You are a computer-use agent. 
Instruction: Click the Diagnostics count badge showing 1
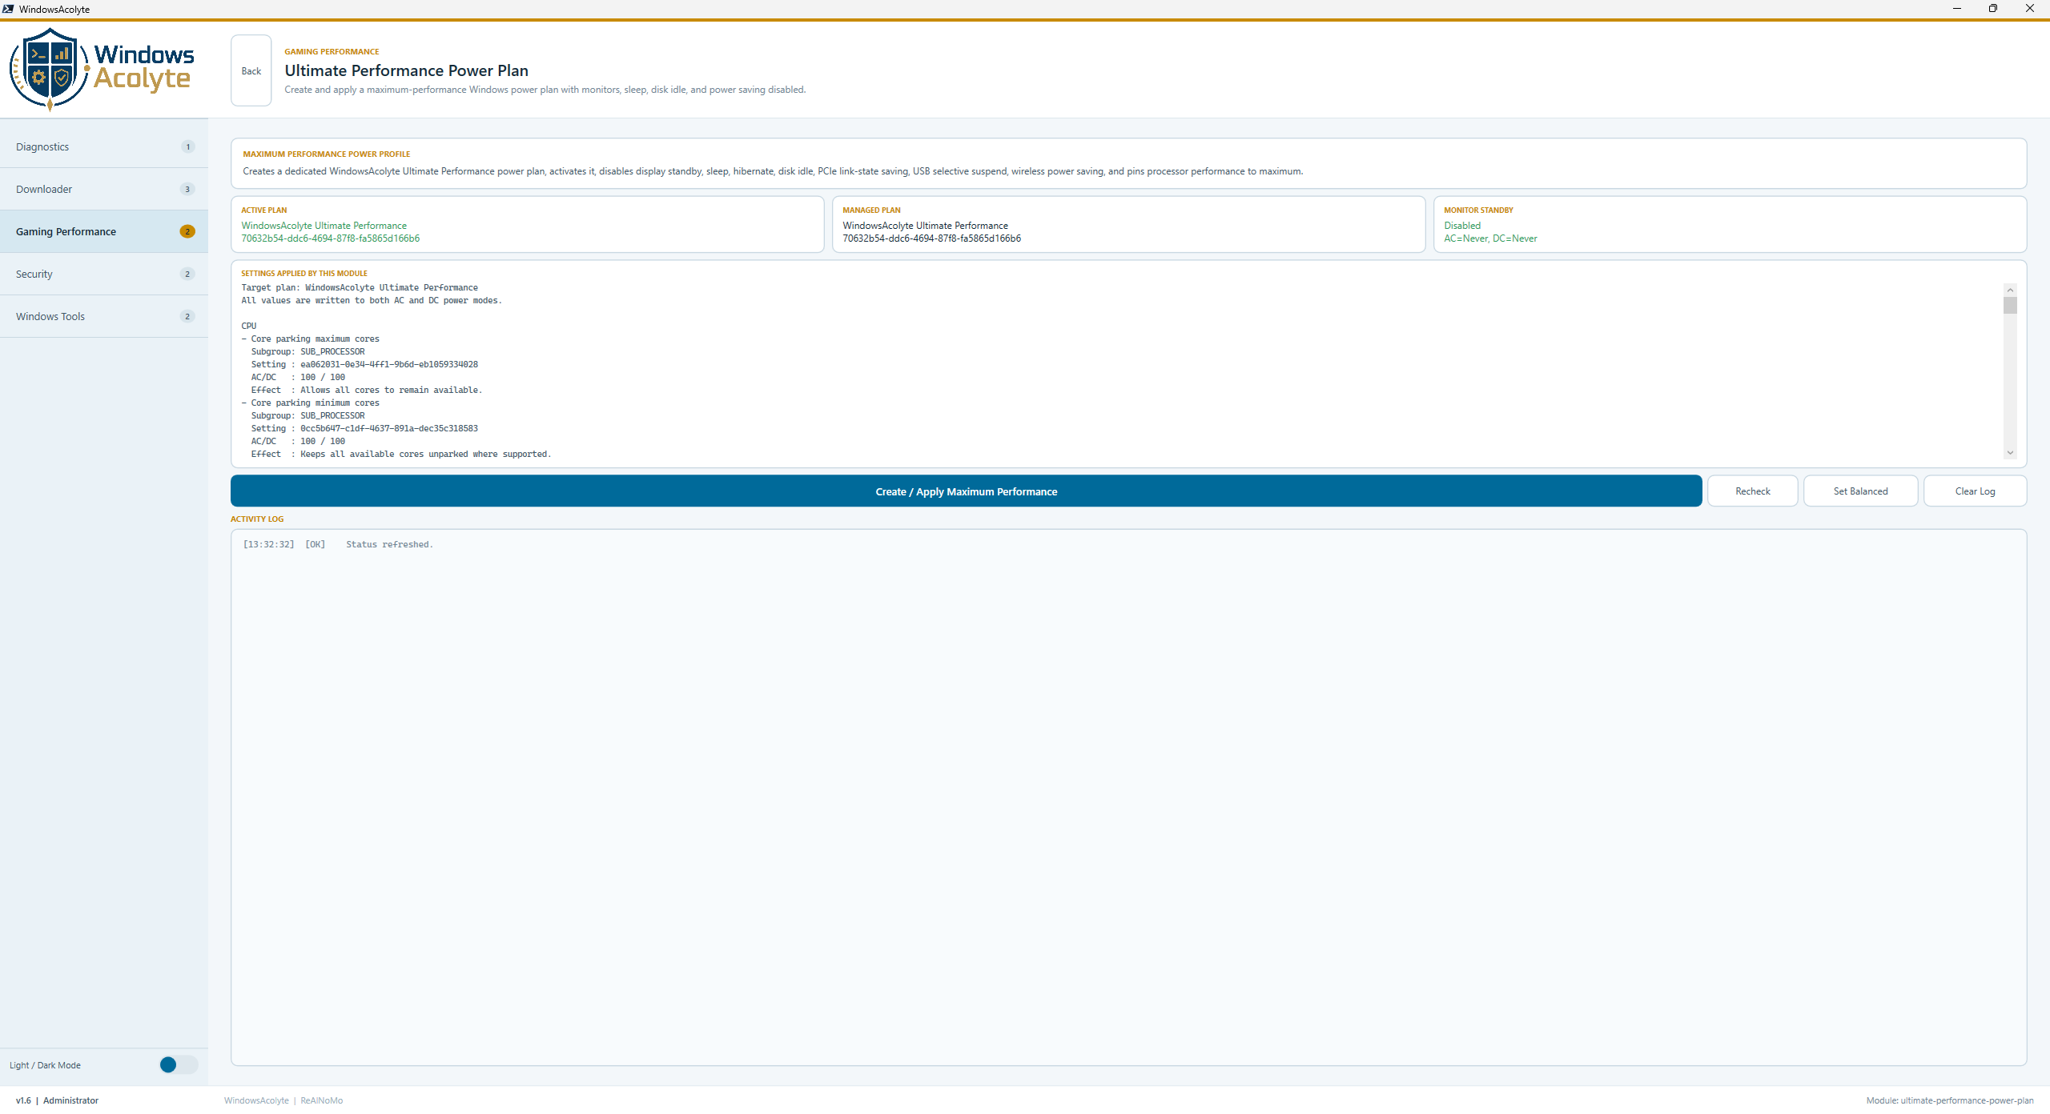[x=188, y=146]
